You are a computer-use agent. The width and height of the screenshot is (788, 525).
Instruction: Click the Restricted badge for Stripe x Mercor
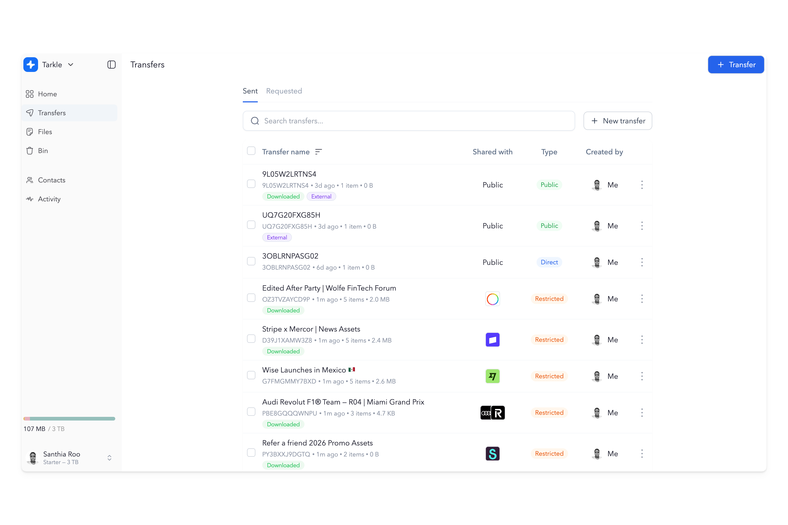(x=549, y=339)
